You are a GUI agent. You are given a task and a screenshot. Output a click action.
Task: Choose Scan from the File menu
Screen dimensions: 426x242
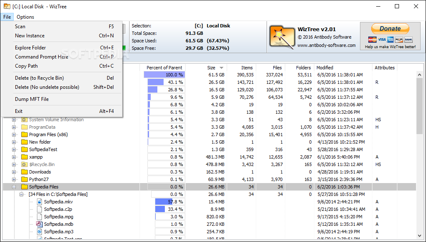coord(61,26)
